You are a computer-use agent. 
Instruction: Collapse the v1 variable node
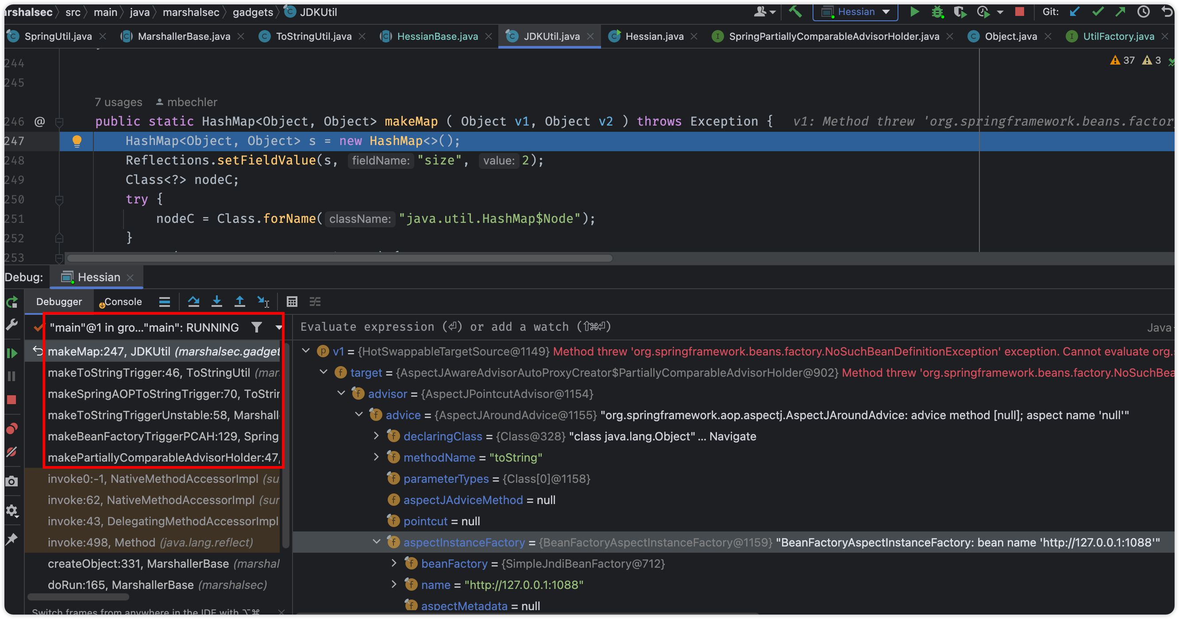pos(306,351)
